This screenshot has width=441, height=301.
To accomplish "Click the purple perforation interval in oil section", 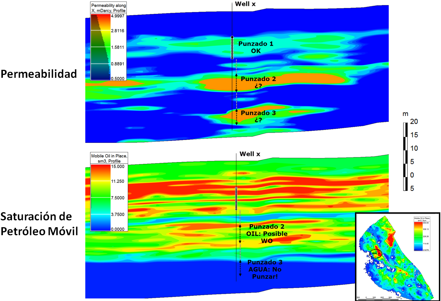I will (x=236, y=199).
